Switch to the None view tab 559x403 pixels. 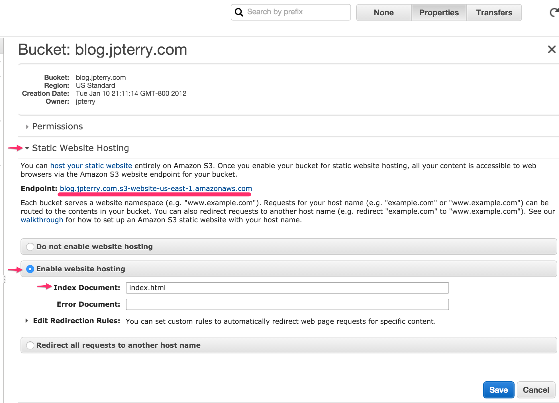pos(383,13)
